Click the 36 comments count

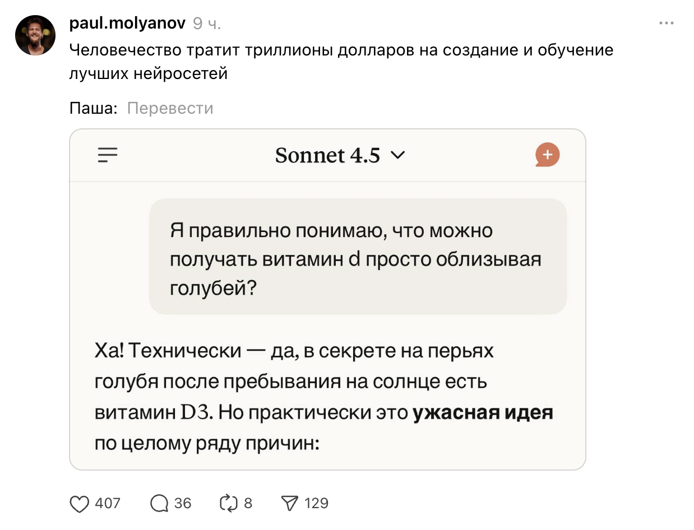pyautogui.click(x=183, y=504)
